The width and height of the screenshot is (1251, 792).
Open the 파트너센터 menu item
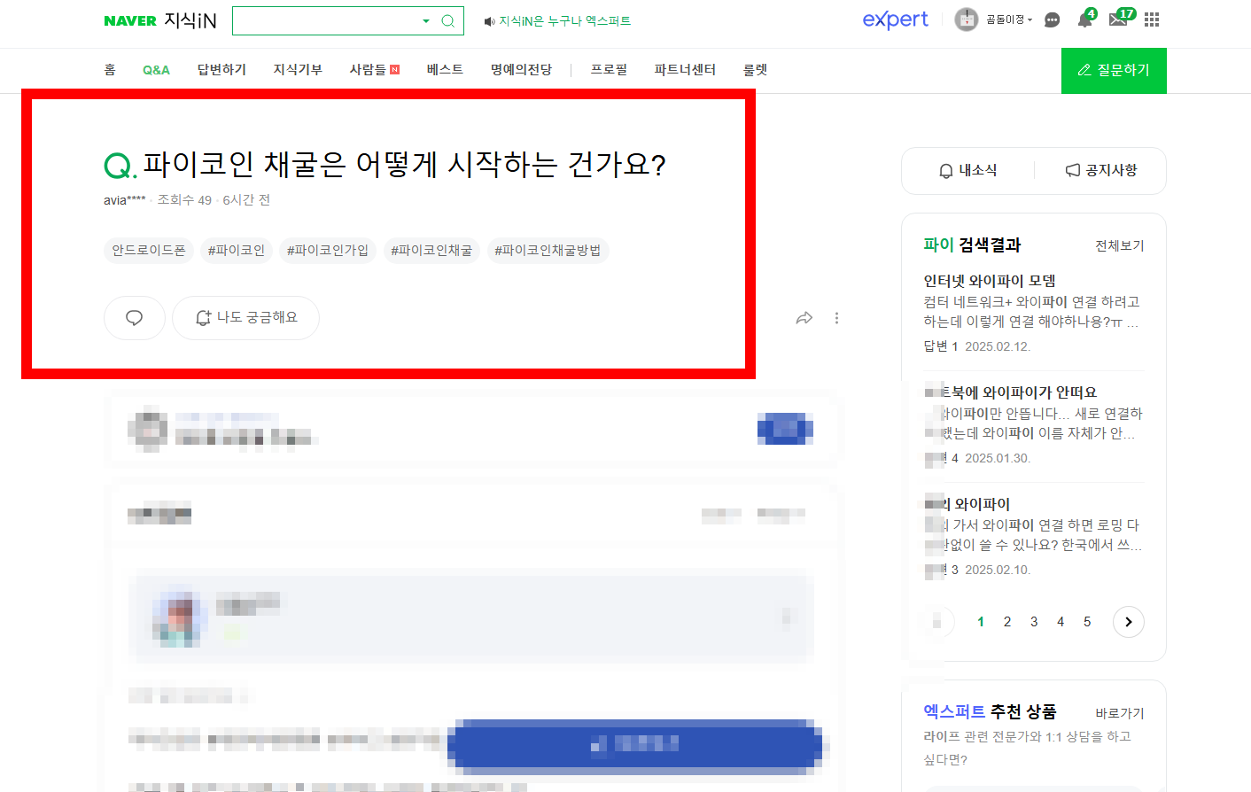click(x=685, y=69)
